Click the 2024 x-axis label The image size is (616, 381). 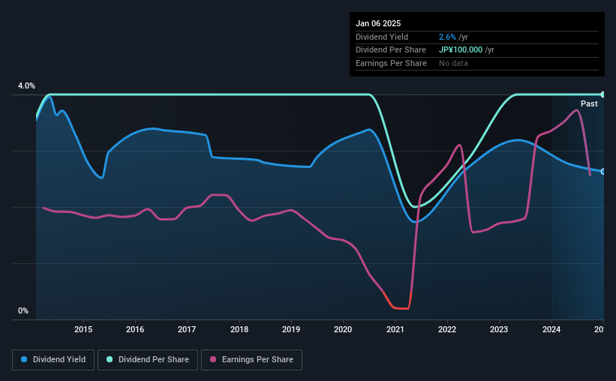tap(551, 329)
